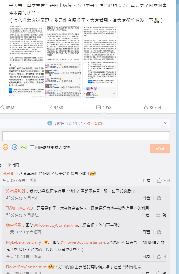The image size is (179, 274).
Task: Open the comments icon showing 1953
Action: point(98,107)
